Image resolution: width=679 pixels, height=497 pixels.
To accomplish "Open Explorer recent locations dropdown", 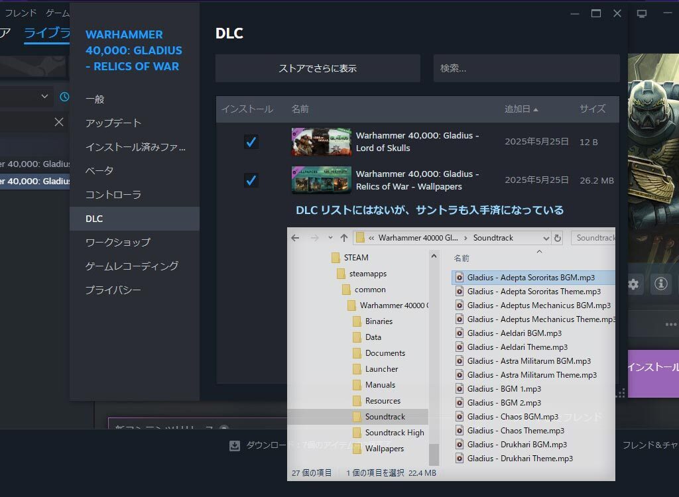I will pos(330,238).
